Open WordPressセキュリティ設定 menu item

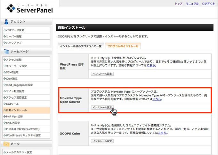[x=26, y=135]
